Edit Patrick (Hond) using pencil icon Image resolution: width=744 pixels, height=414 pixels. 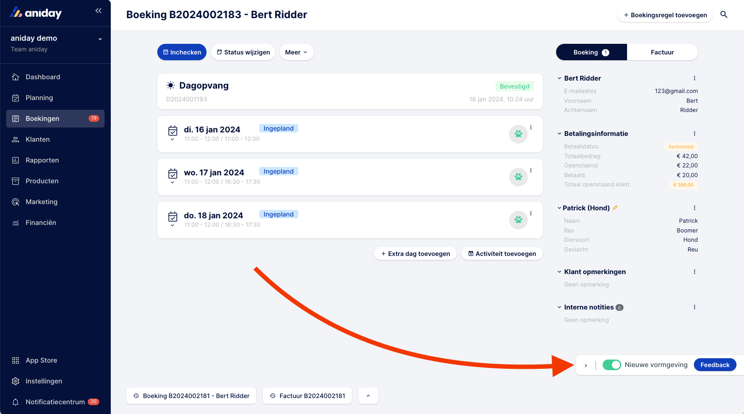pyautogui.click(x=615, y=208)
